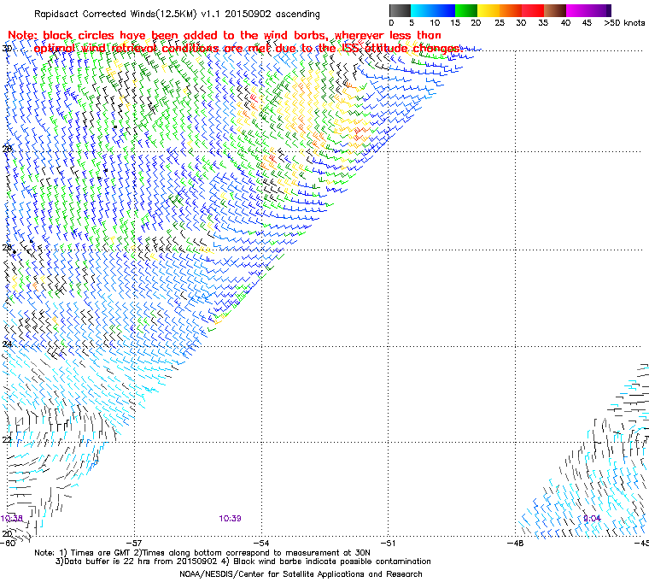Click the purple time label 10:39
This screenshot has height=588, width=649.
click(x=230, y=519)
